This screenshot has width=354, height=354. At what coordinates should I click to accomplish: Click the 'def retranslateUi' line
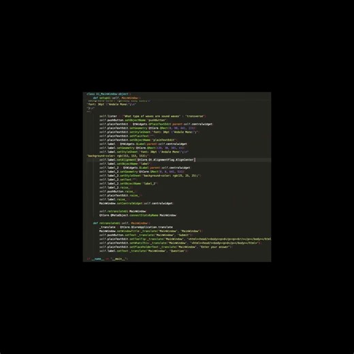pyautogui.click(x=122, y=223)
